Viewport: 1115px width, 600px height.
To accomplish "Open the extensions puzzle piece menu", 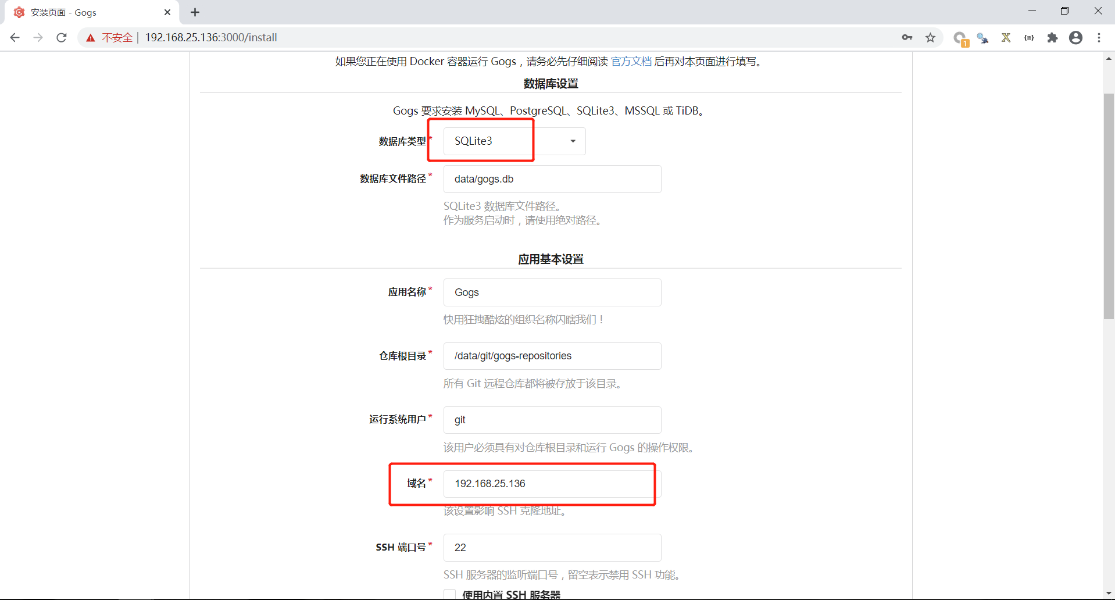I will point(1053,38).
